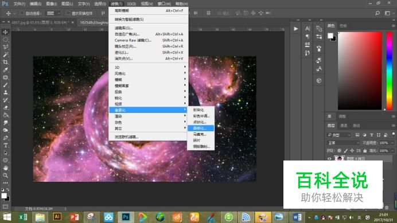Select the 图层 0 拷贝 layer thumbnail
397x223 pixels.
coord(339,159)
